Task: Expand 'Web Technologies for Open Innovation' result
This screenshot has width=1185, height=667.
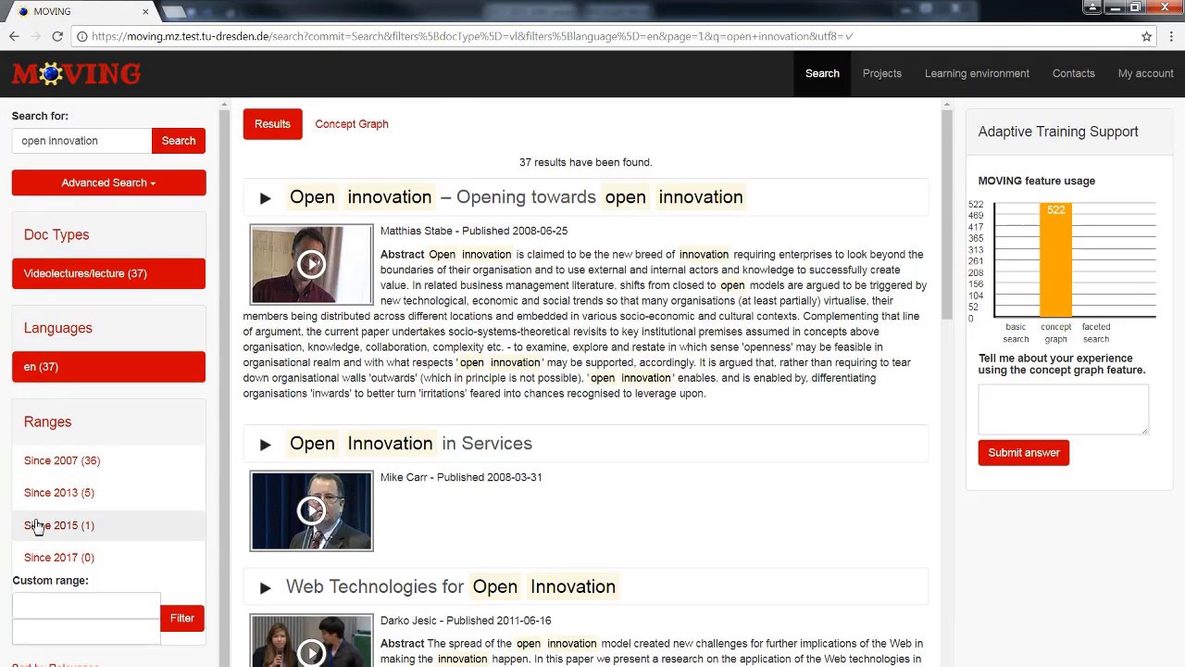Action: 265,587
